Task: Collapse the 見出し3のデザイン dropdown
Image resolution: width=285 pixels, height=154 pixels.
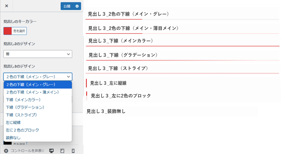Action: coord(38,77)
